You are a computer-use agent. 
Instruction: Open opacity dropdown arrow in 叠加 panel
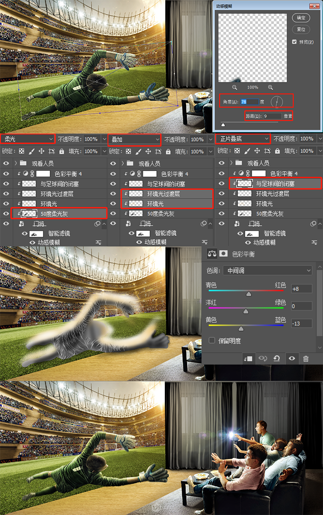click(x=211, y=139)
